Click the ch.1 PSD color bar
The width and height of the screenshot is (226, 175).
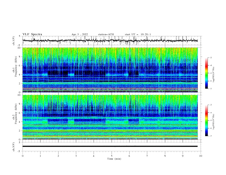pos(206,73)
